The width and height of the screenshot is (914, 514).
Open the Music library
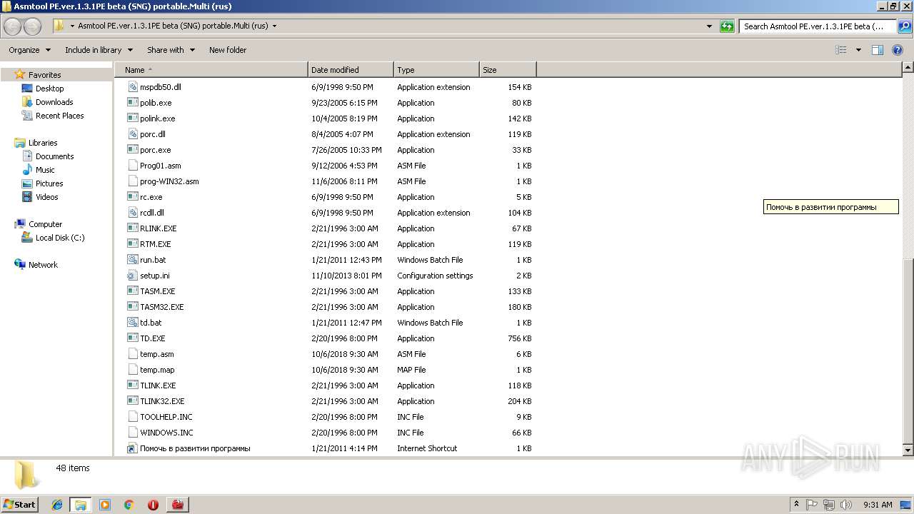tap(45, 170)
